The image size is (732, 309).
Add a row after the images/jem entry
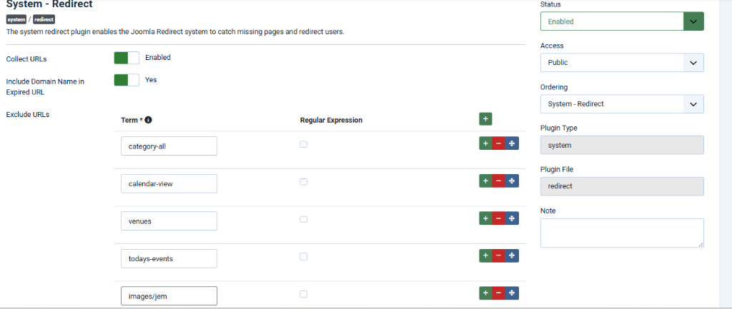click(x=485, y=293)
